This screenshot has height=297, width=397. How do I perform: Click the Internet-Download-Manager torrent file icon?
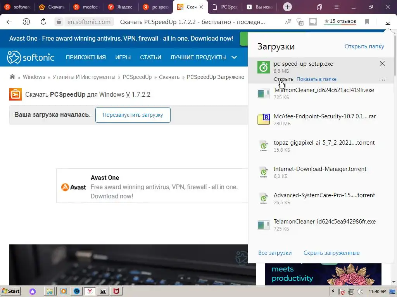264,172
